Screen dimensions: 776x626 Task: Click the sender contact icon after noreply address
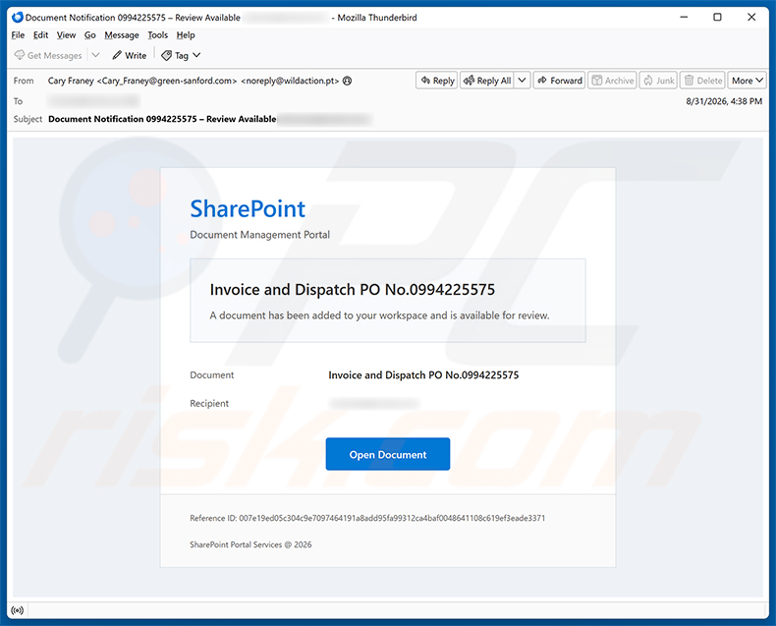point(348,81)
